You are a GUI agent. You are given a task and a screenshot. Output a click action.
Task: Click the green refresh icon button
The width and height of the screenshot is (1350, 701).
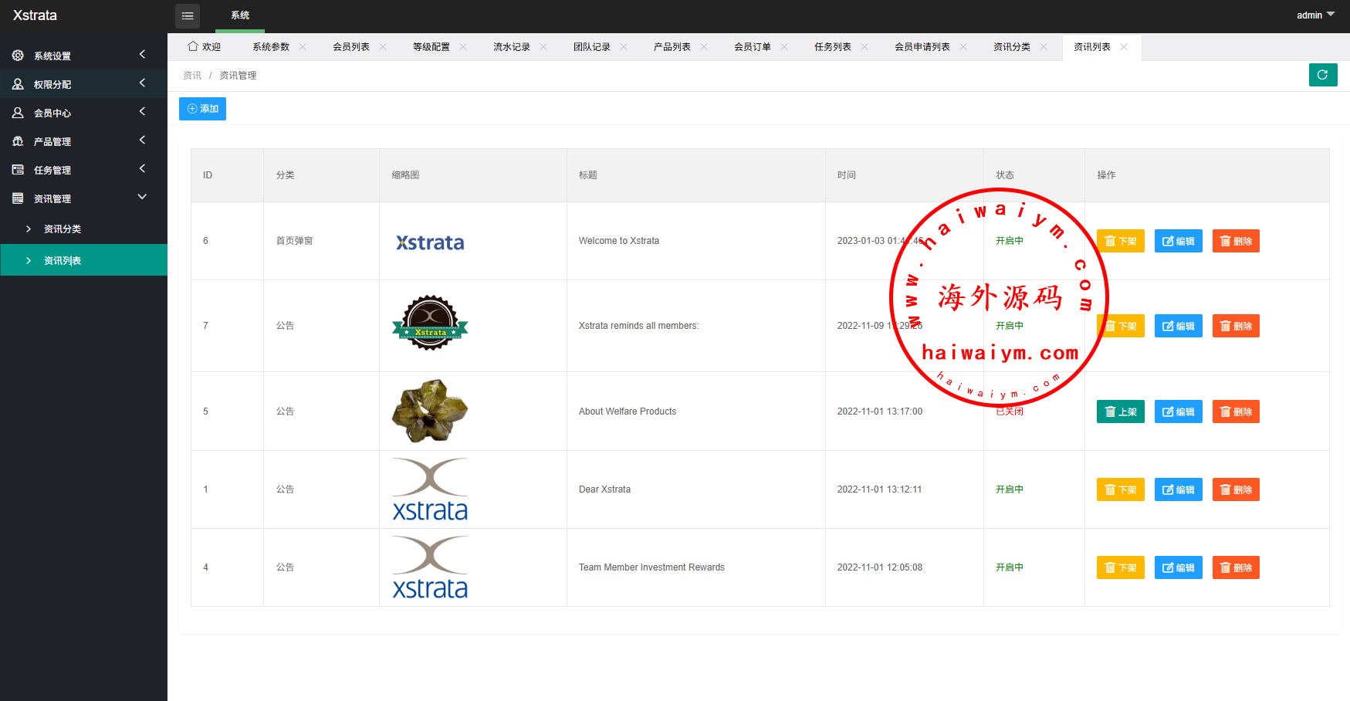[x=1322, y=75]
